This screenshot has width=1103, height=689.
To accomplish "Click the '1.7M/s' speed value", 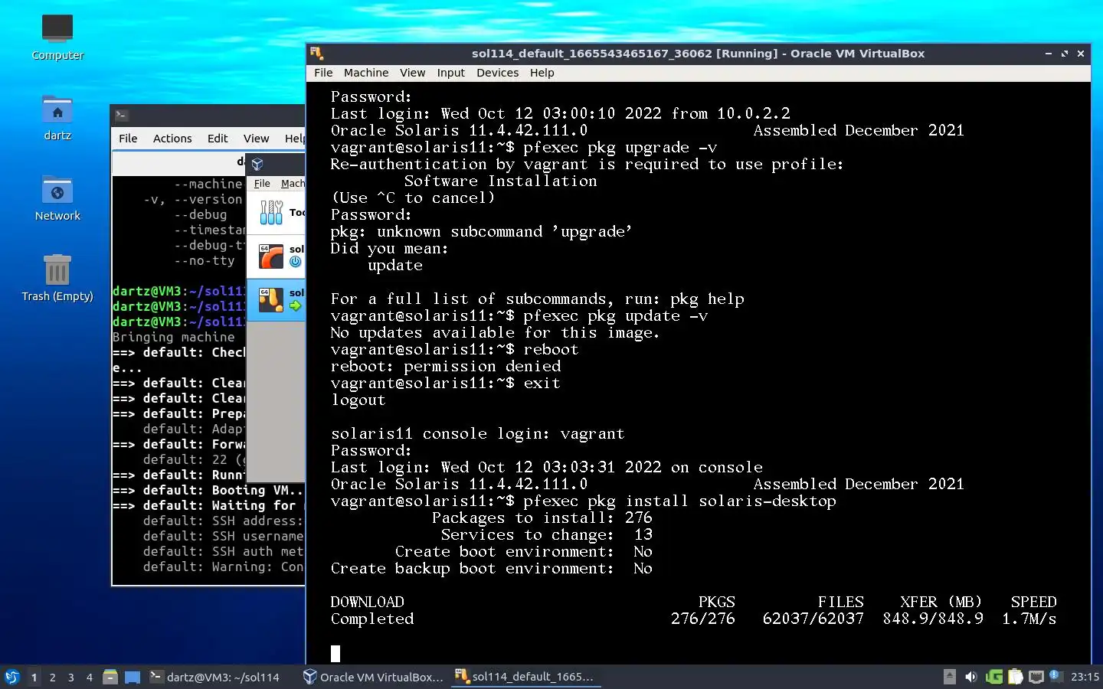I will tap(1029, 619).
